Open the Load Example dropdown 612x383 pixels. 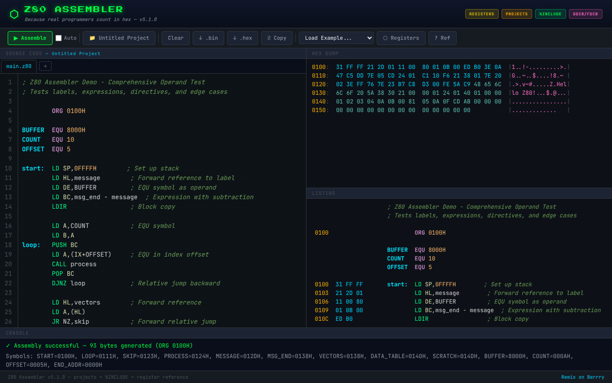(x=336, y=38)
